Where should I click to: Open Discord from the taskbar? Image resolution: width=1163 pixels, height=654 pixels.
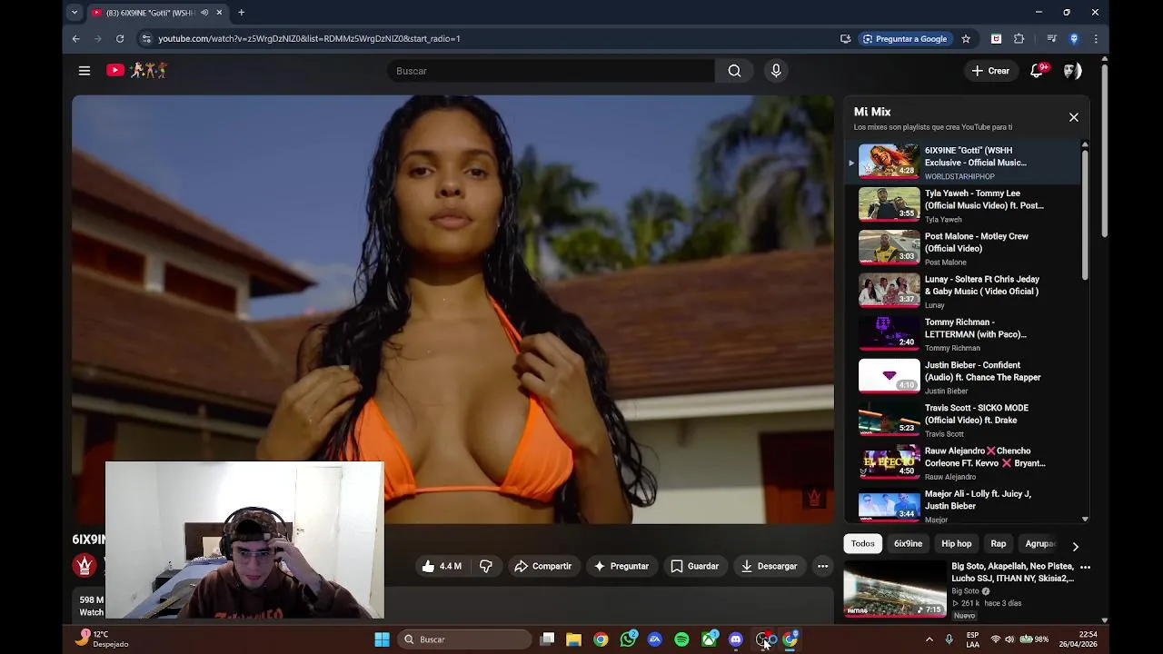click(x=736, y=639)
